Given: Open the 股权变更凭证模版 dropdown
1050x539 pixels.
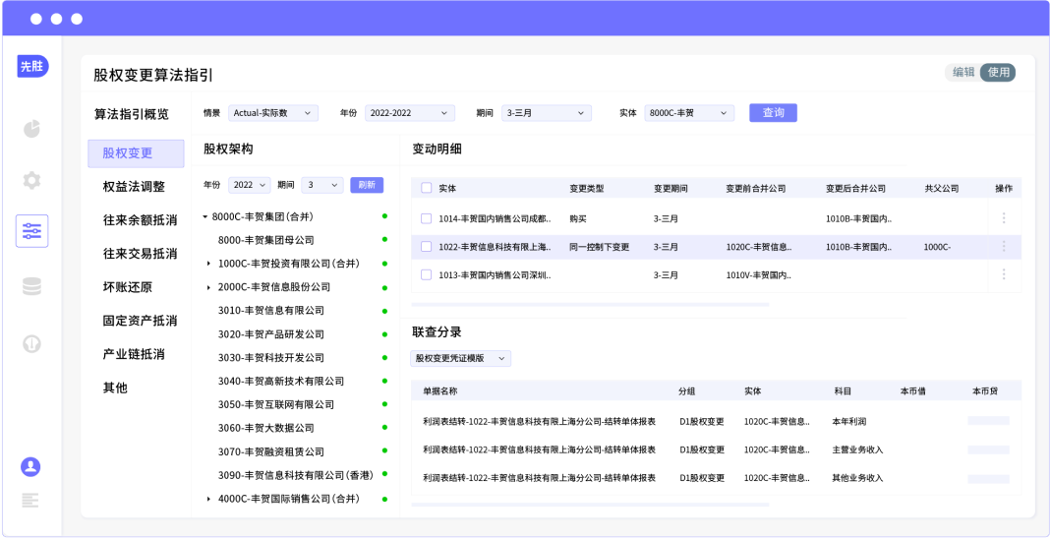Looking at the screenshot, I should click(x=460, y=359).
